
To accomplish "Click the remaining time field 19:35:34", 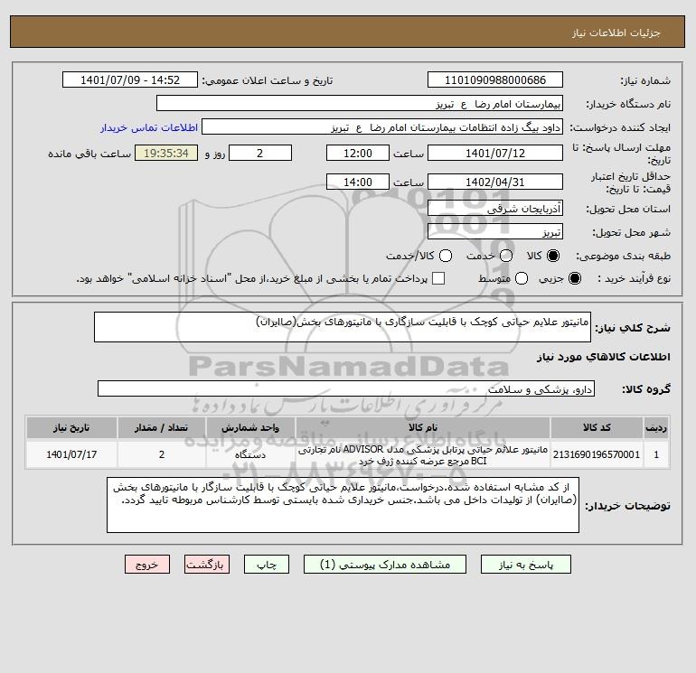I will point(166,153).
